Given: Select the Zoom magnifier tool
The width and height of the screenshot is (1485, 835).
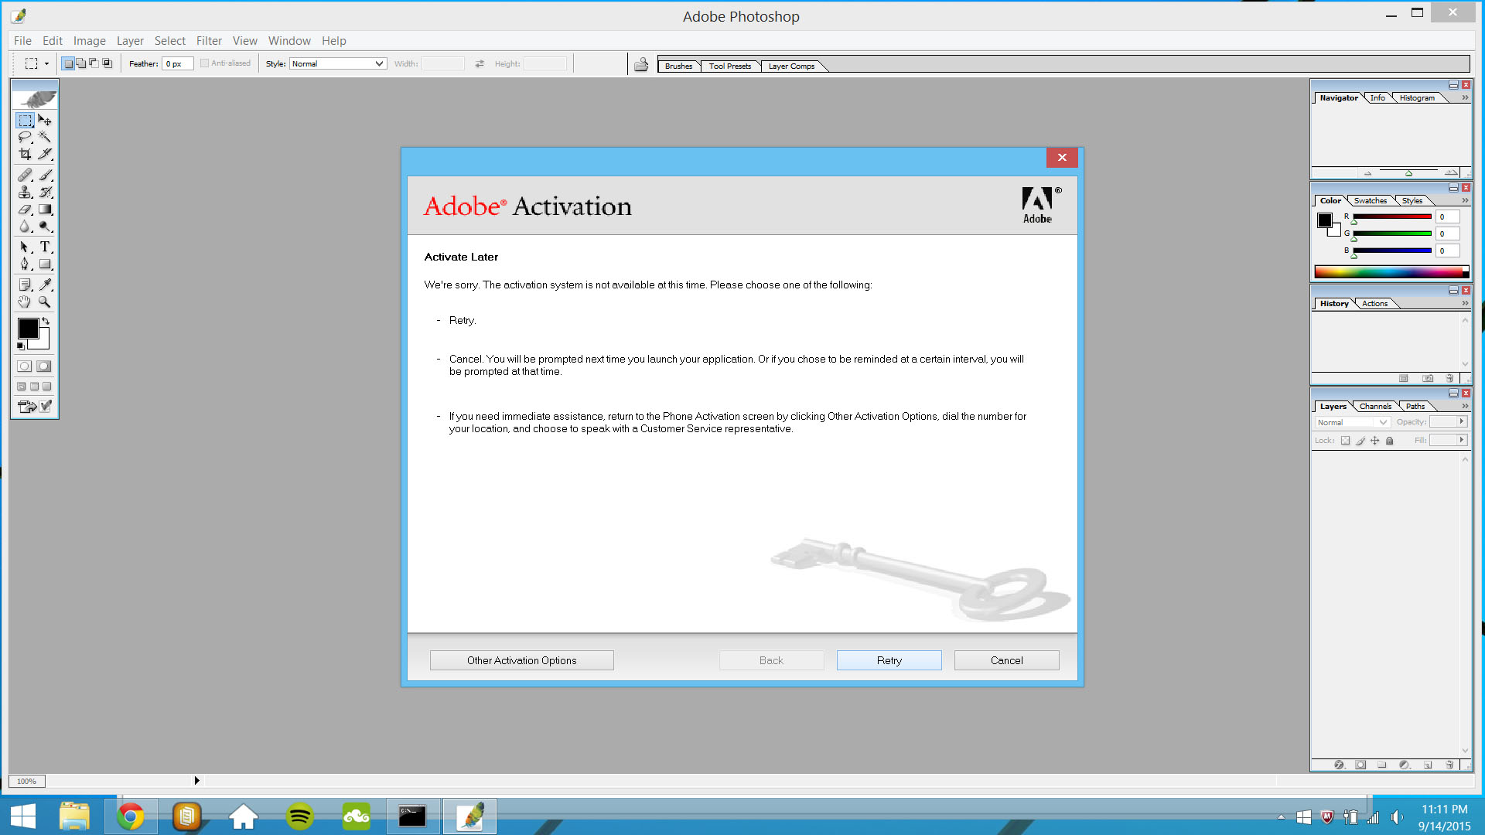Looking at the screenshot, I should (45, 302).
